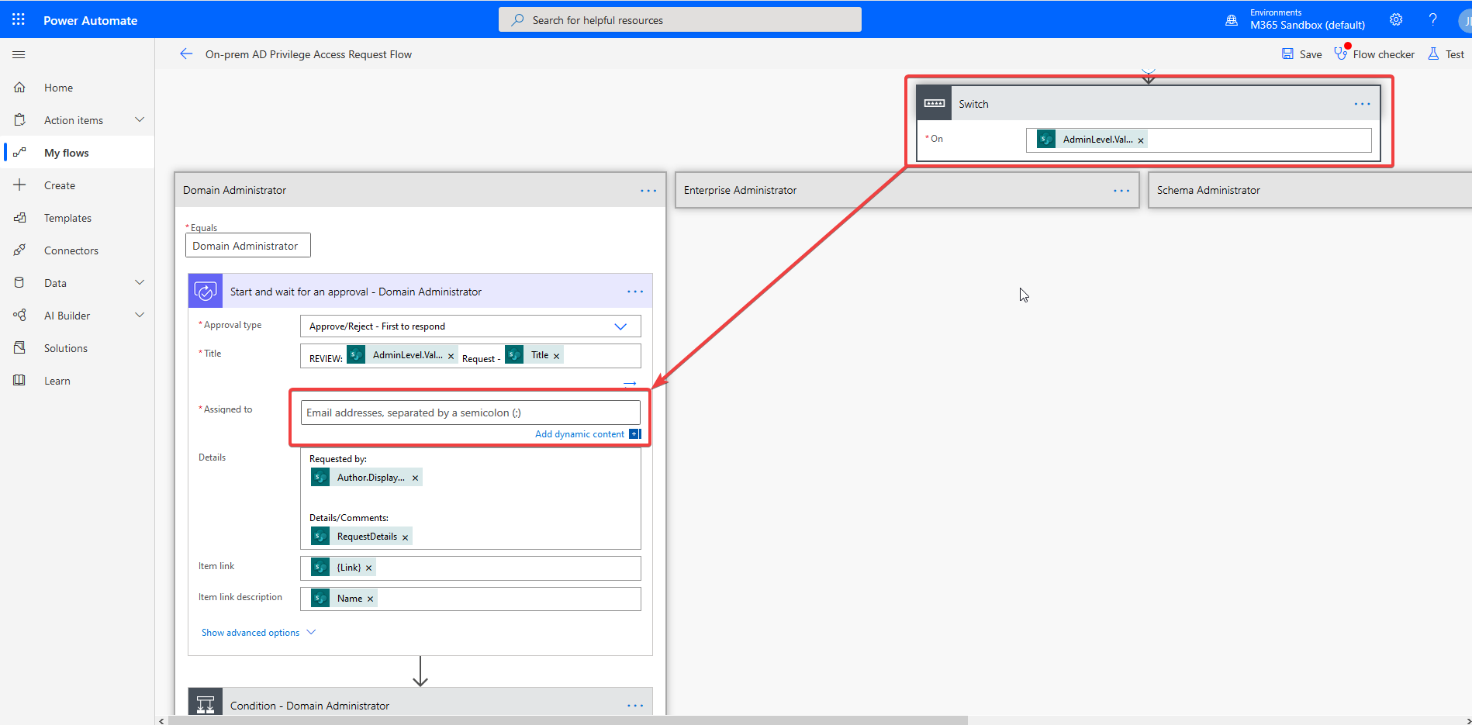Click the Templates icon
Screen dimensions: 1472x725
click(20, 218)
